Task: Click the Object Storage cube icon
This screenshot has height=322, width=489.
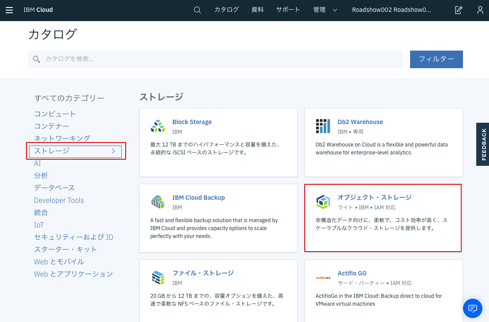Action: [x=323, y=201]
